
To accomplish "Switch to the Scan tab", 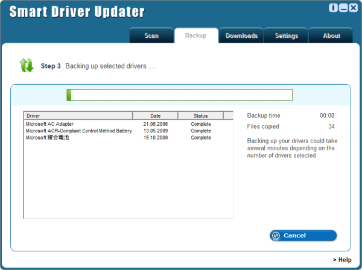I will tap(151, 35).
